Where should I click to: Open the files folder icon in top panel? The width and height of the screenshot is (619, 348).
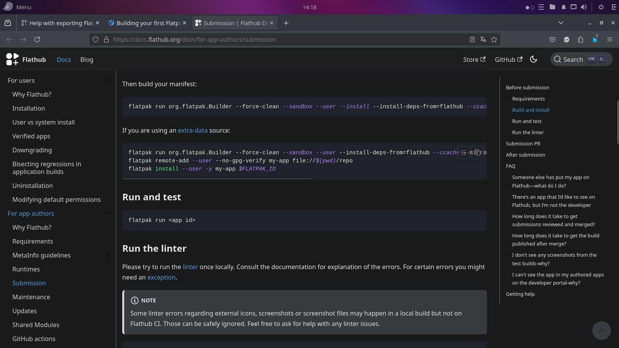click(x=552, y=7)
